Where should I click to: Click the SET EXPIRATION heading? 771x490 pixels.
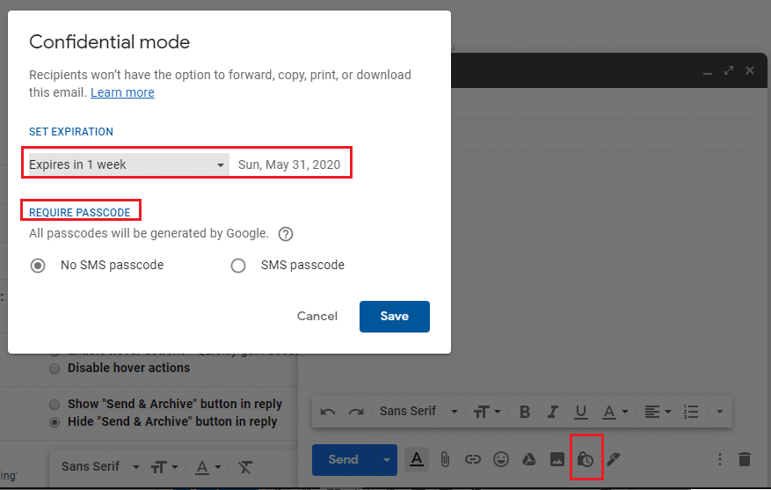click(71, 132)
